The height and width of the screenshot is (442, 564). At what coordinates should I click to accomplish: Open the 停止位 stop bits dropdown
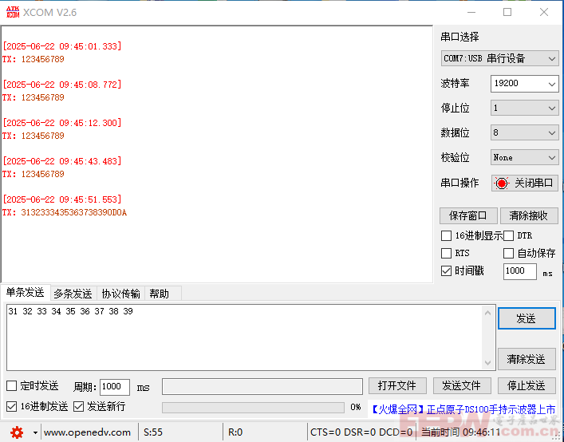[x=524, y=108]
